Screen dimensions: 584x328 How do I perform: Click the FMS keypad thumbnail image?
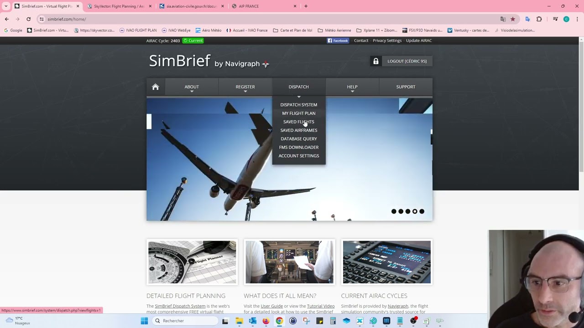pyautogui.click(x=387, y=262)
